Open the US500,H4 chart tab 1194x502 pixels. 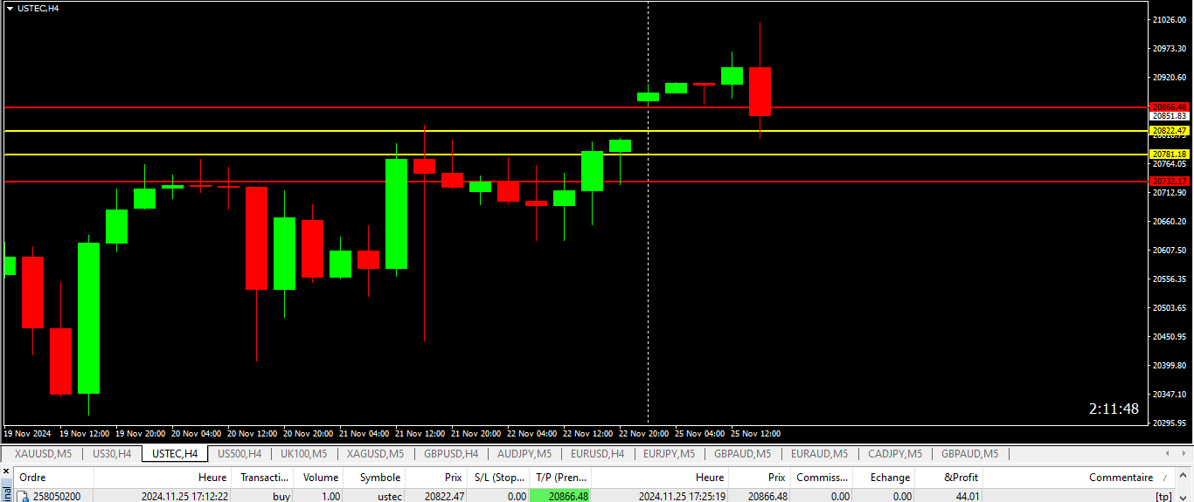(239, 454)
